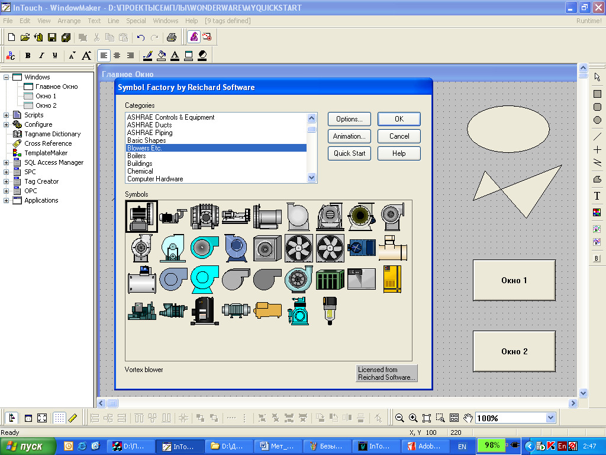Image resolution: width=606 pixels, height=455 pixels.
Task: Select the Line drawing tool
Action: tap(597, 136)
